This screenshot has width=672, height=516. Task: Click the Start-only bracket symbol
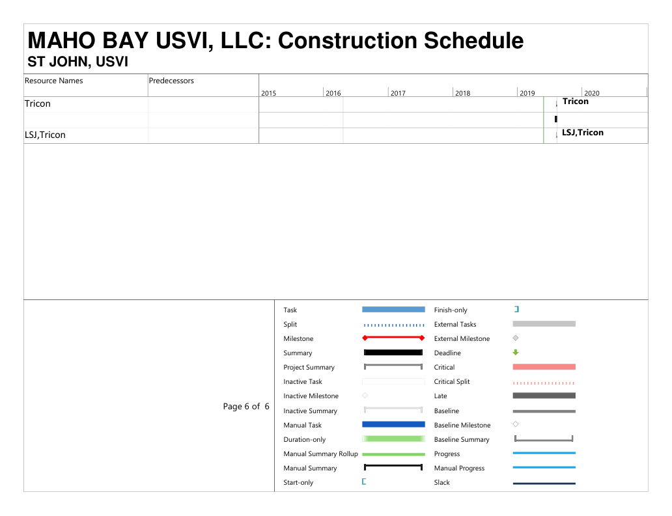(x=364, y=482)
